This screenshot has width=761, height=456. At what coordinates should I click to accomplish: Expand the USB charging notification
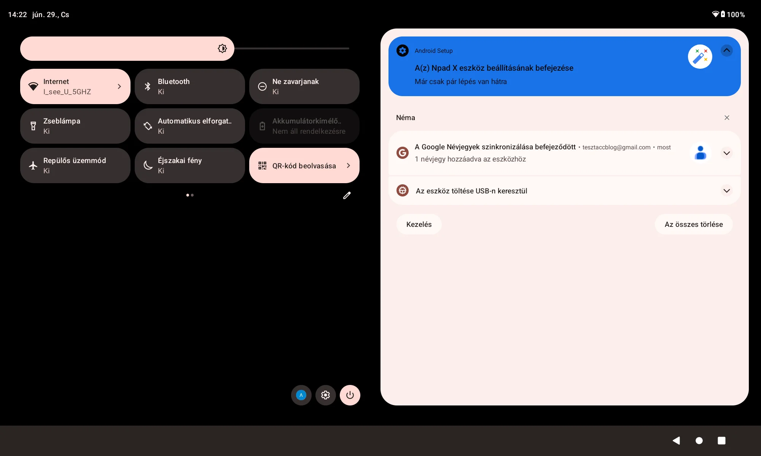click(726, 191)
